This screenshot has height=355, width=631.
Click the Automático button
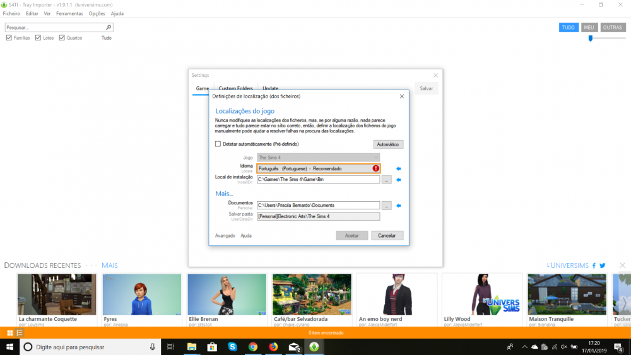[388, 144]
